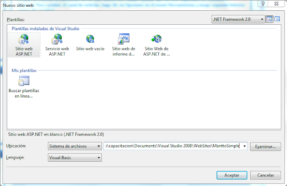This screenshot has width=287, height=186.
Task: Open the .NET Framework 2.0 dropdown
Action: [238, 19]
